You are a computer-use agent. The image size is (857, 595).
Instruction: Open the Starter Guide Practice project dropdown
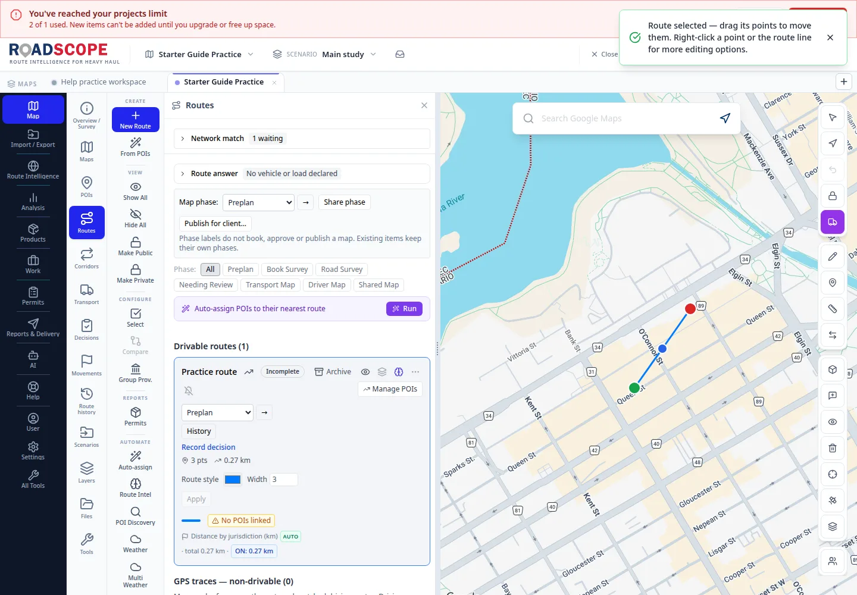point(199,54)
